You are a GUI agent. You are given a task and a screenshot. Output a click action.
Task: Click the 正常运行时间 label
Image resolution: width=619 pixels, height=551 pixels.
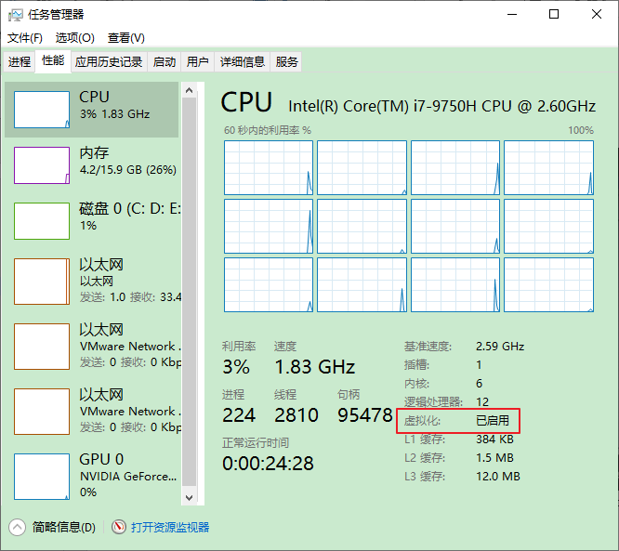[x=256, y=443]
